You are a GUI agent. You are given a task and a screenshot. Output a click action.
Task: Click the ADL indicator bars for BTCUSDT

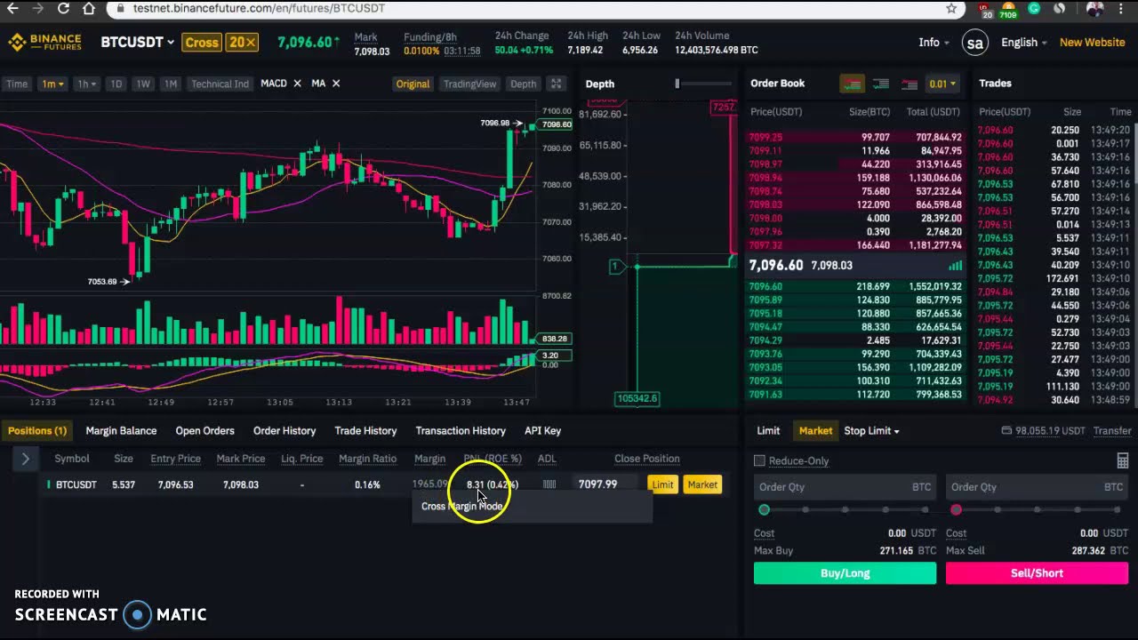point(549,484)
